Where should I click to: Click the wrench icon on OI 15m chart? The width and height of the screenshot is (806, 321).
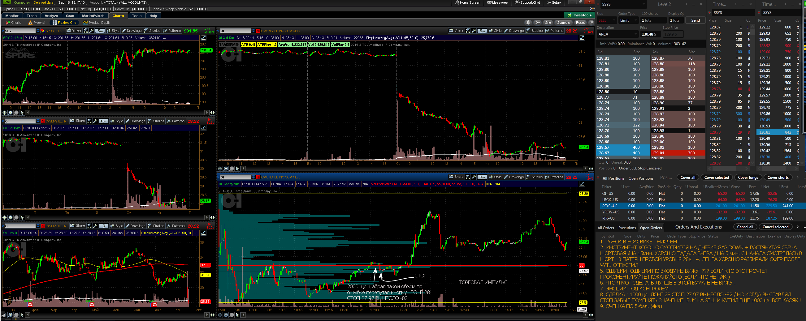tap(95, 121)
